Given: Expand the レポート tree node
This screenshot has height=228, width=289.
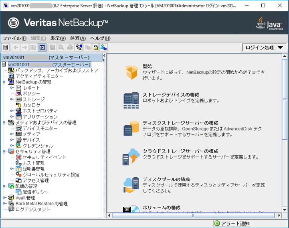Looking at the screenshot, I should 12,87.
